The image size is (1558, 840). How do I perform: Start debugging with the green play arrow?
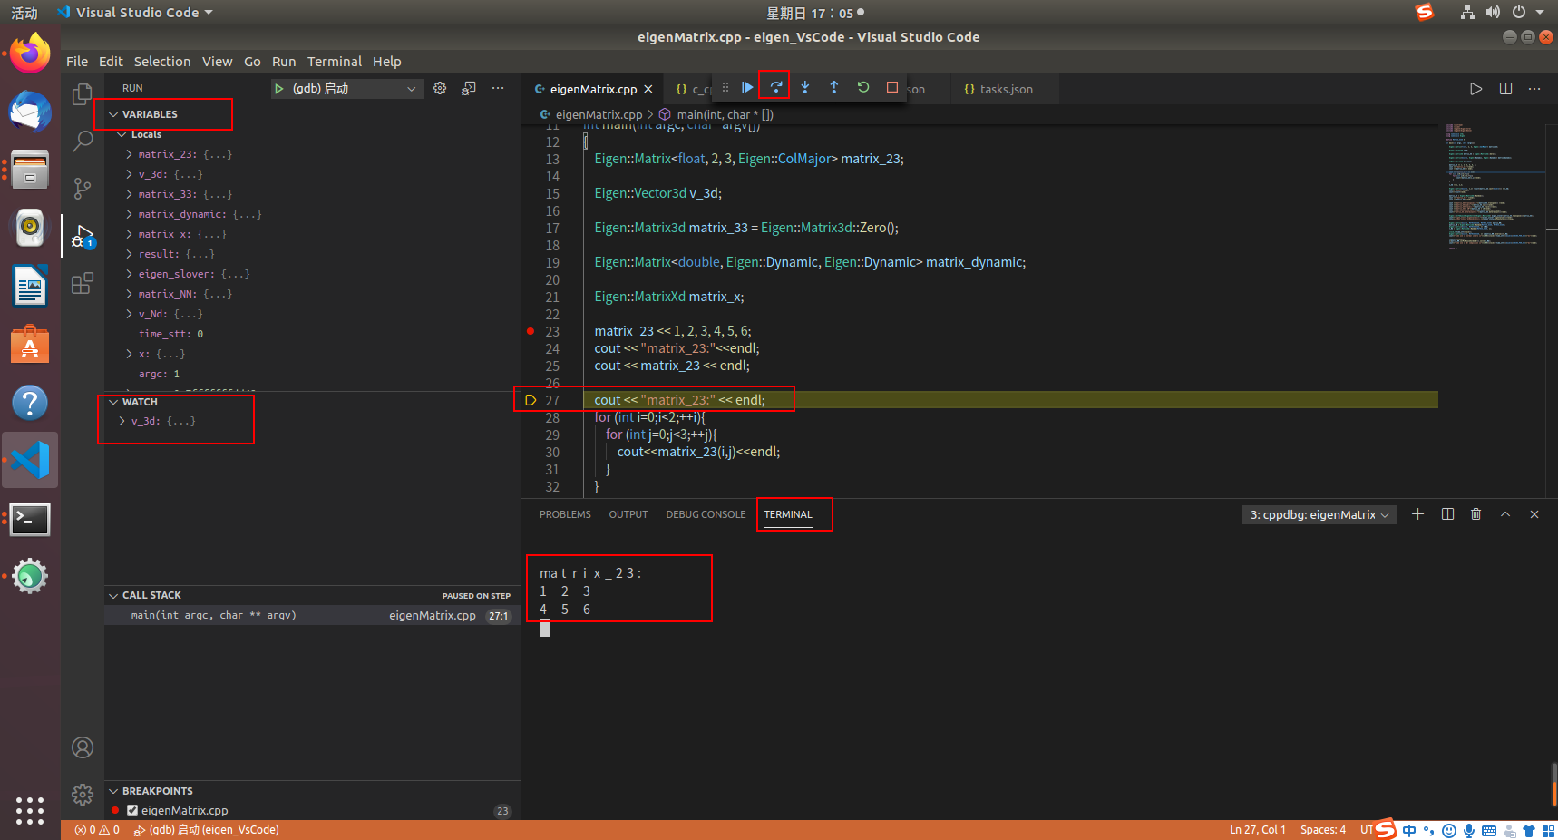click(279, 88)
